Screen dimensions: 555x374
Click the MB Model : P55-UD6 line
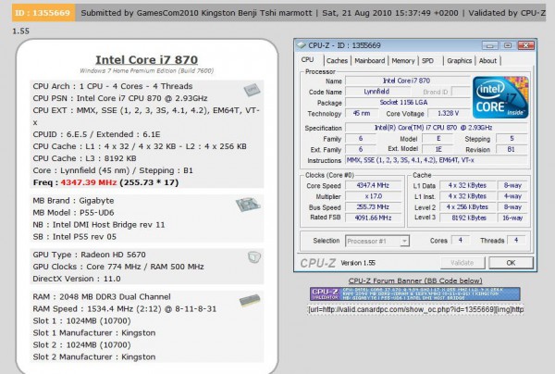point(73,213)
